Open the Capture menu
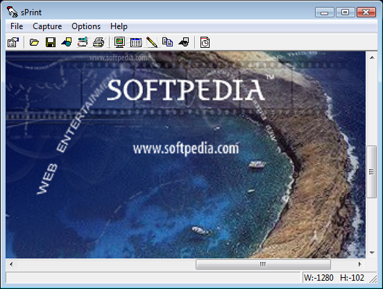Image resolution: width=383 pixels, height=289 pixels. [x=47, y=26]
